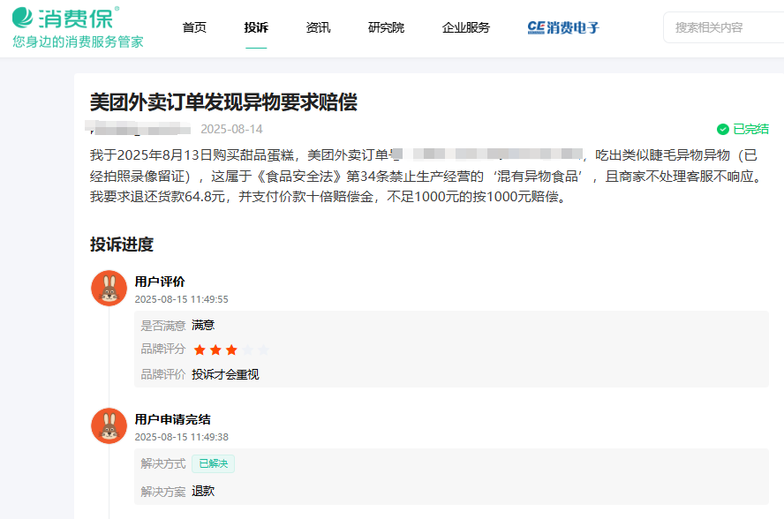
Task: Click the 投诉进度 section heading
Action: click(x=122, y=244)
